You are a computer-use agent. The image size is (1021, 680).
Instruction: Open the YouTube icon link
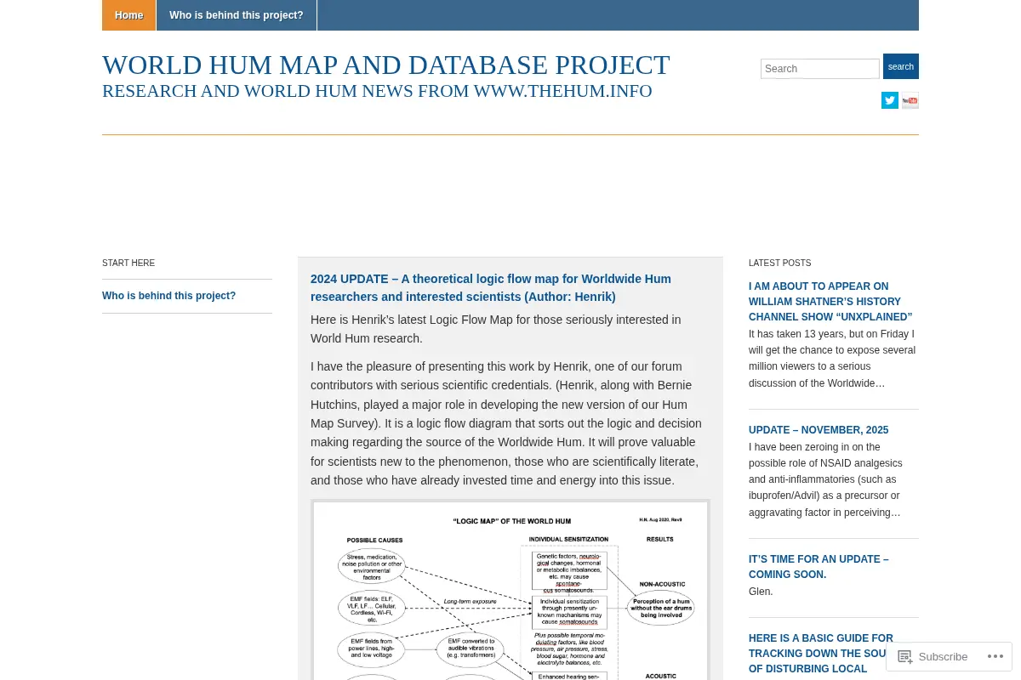pos(910,100)
